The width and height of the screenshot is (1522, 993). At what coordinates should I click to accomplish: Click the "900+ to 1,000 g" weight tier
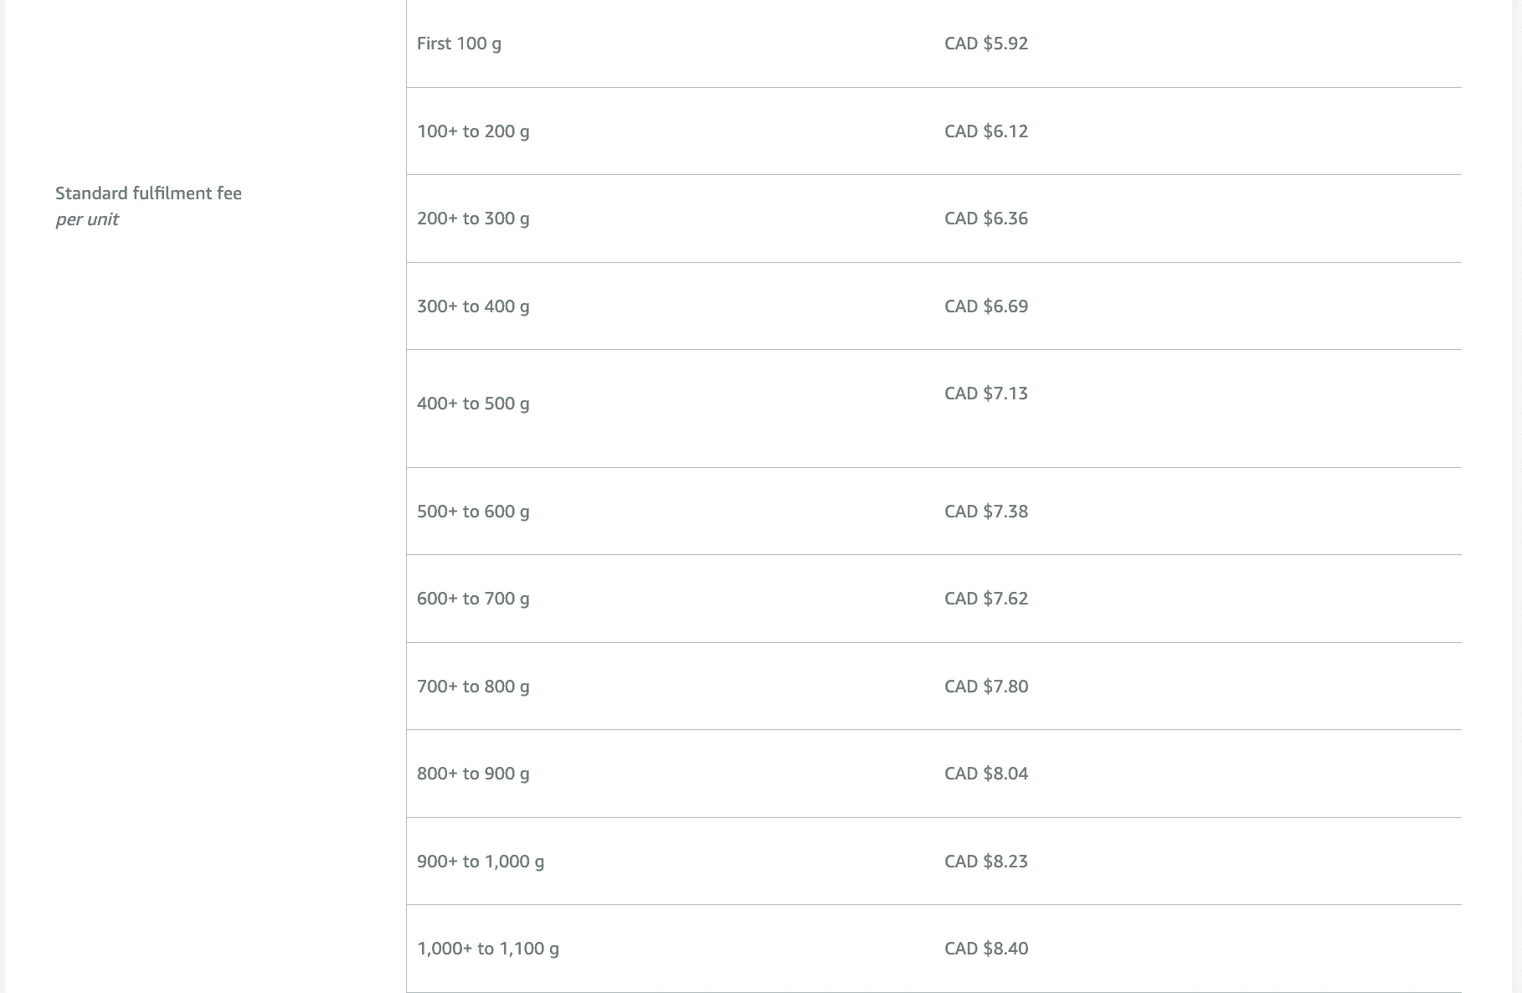pyautogui.click(x=481, y=862)
